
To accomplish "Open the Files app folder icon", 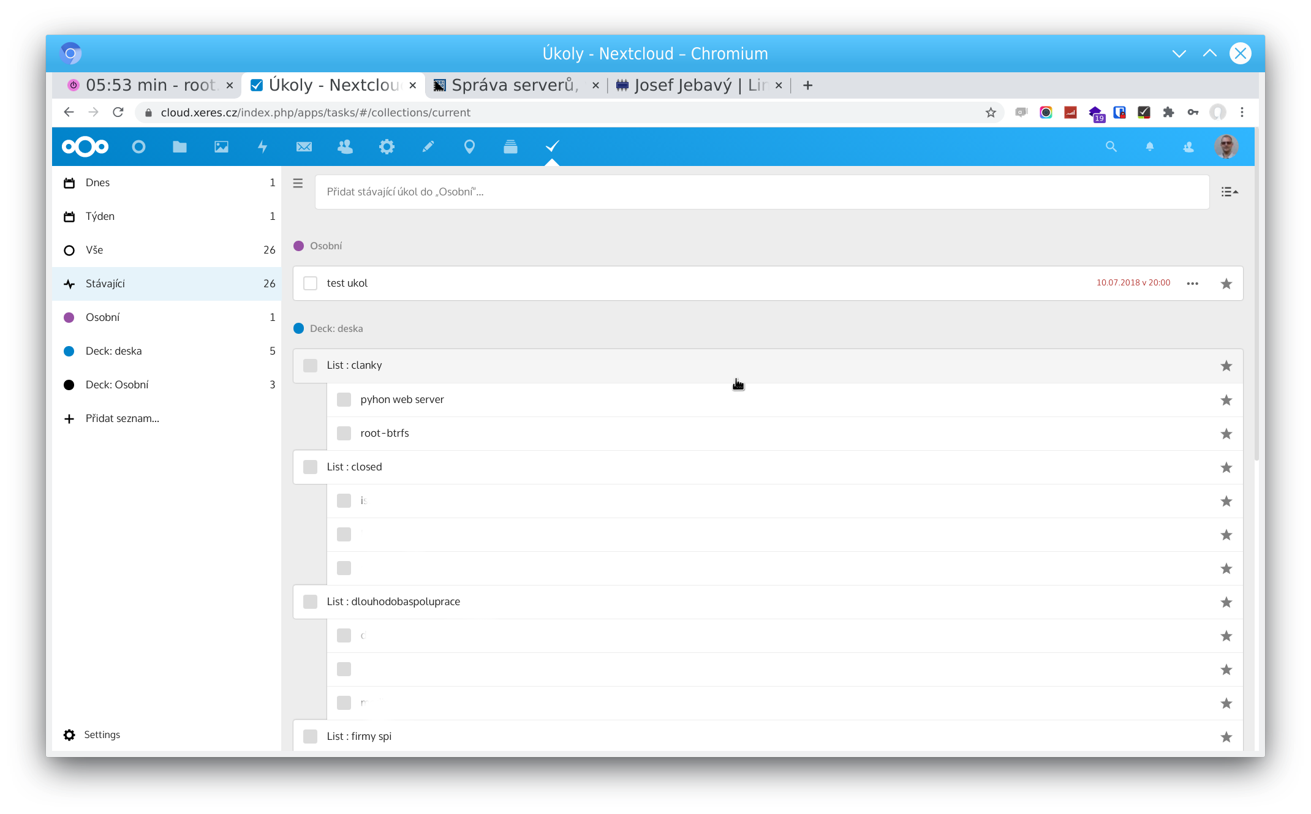I will coord(179,147).
